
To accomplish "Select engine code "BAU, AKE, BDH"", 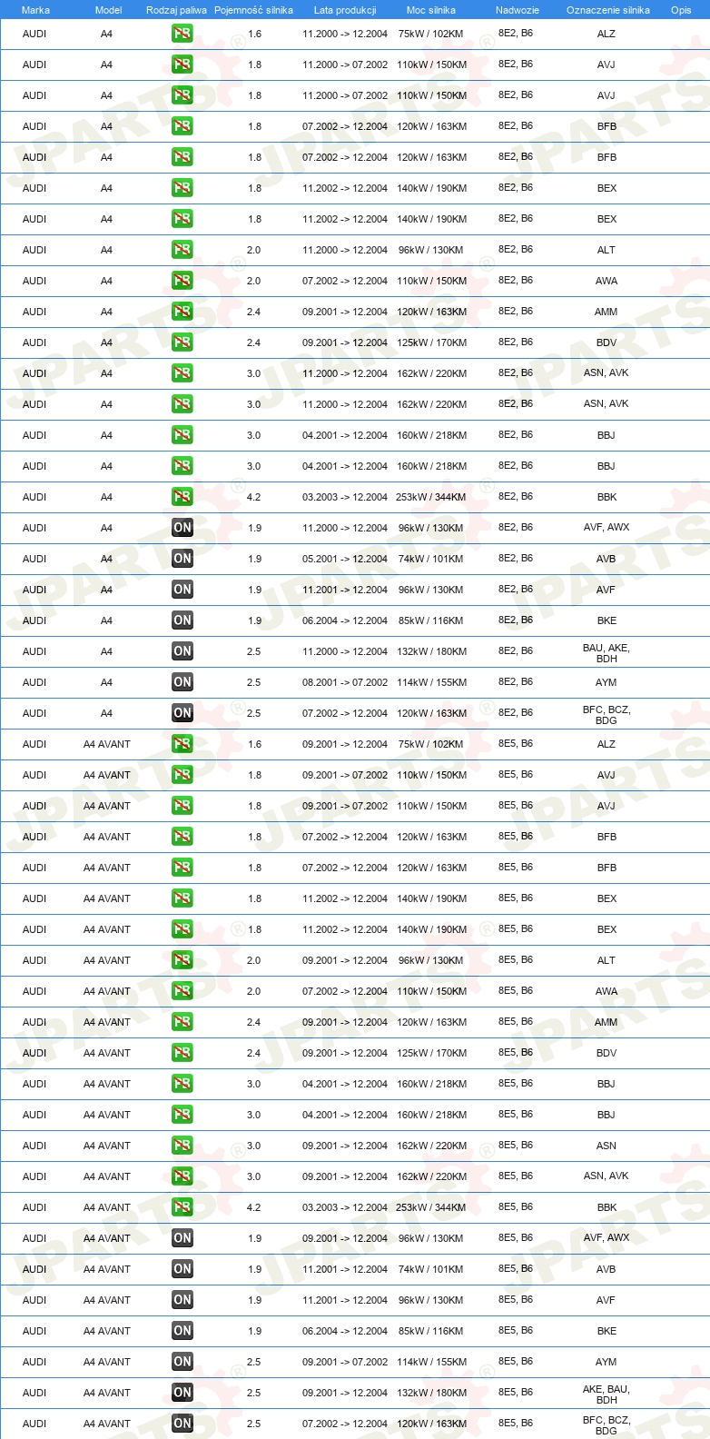I will pyautogui.click(x=606, y=653).
